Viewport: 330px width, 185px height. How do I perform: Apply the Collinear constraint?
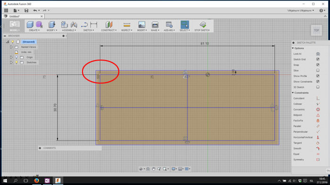tap(318, 104)
